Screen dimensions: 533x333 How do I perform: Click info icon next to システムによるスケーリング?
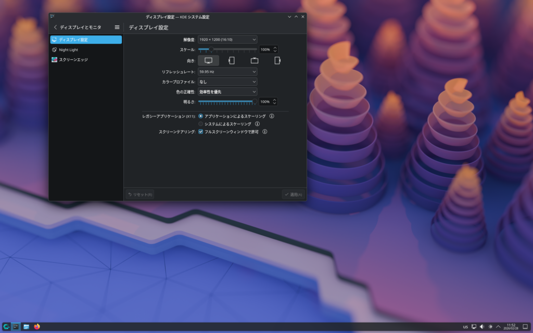pyautogui.click(x=257, y=124)
